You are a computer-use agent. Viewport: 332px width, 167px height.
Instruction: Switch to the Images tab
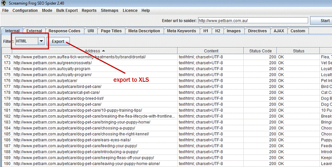pos(234,31)
